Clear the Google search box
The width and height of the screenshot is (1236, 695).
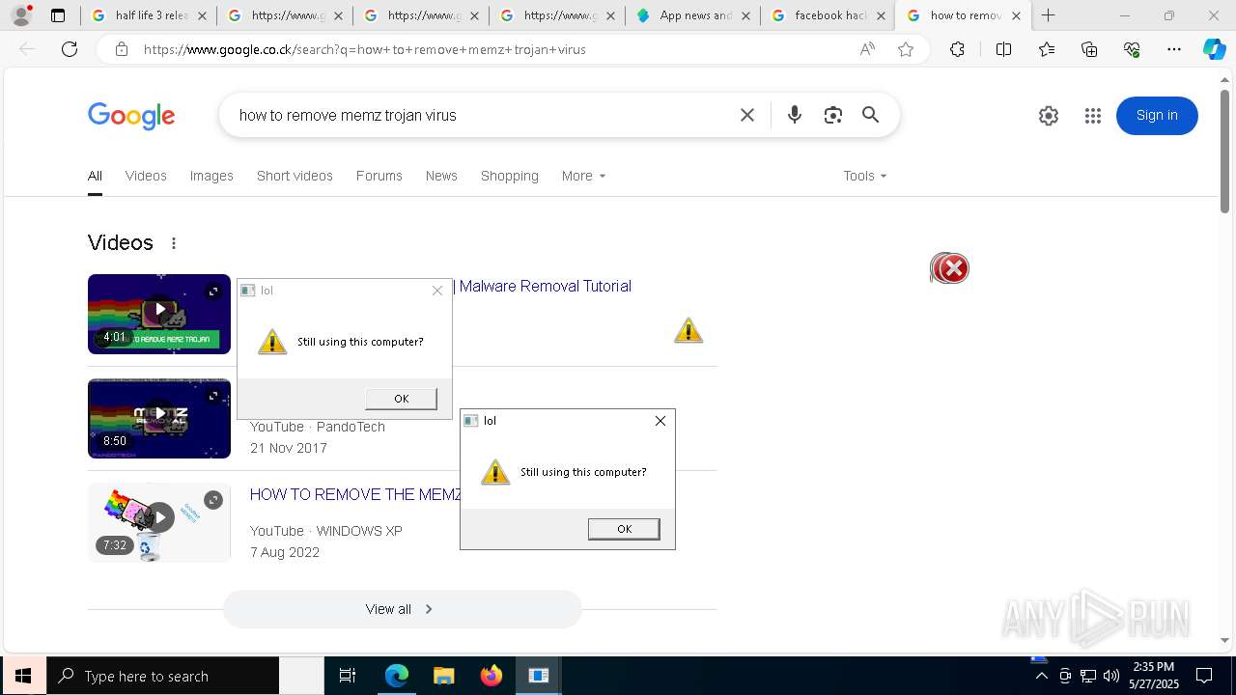tap(747, 115)
